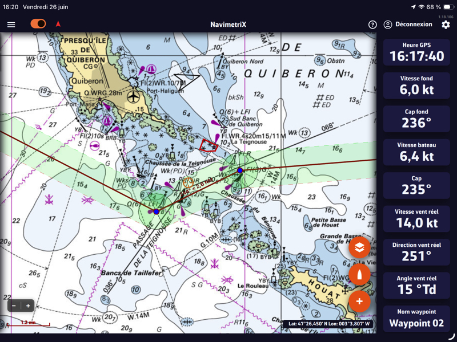Image resolution: width=457 pixels, height=342 pixels.
Task: Tap the Wi-Fi icon in status bar
Action: click(x=422, y=7)
